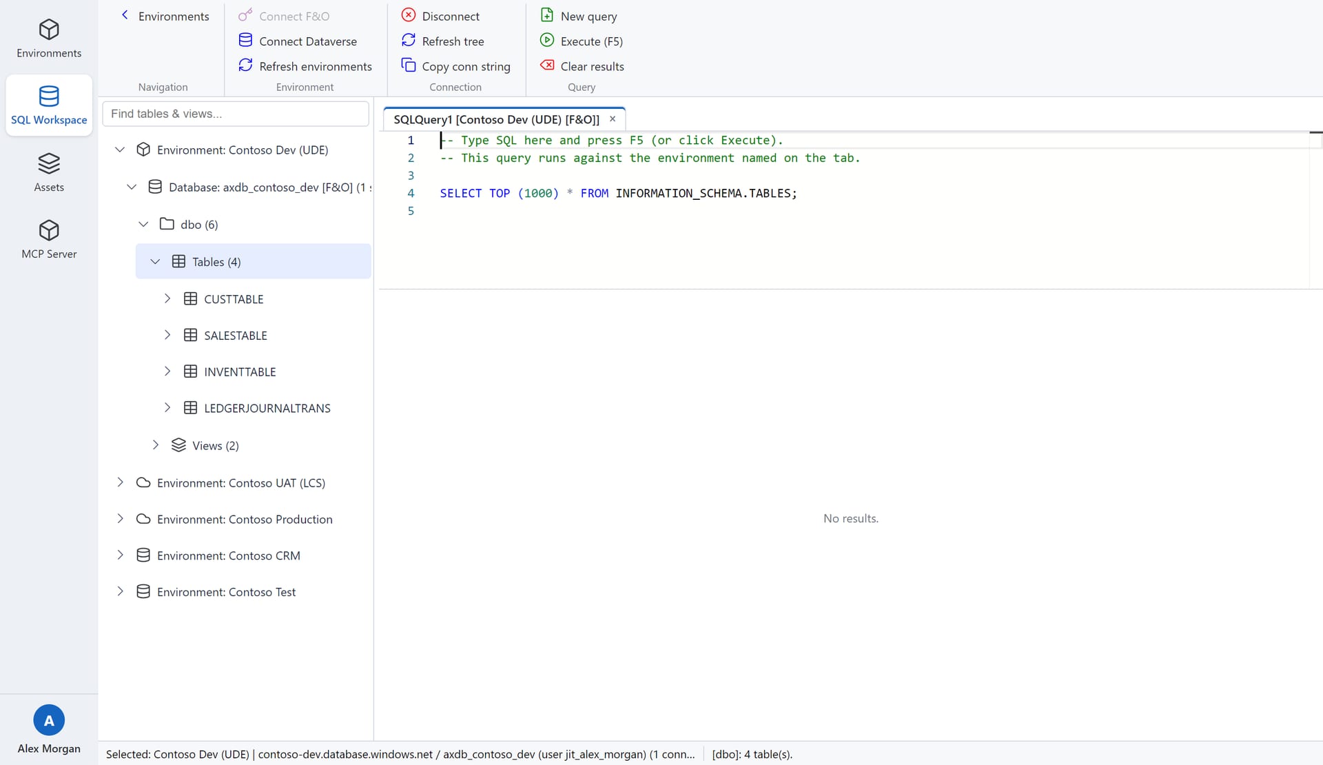1323x765 pixels.
Task: Collapse the axdb_contoso_dev database node
Action: pyautogui.click(x=132, y=187)
